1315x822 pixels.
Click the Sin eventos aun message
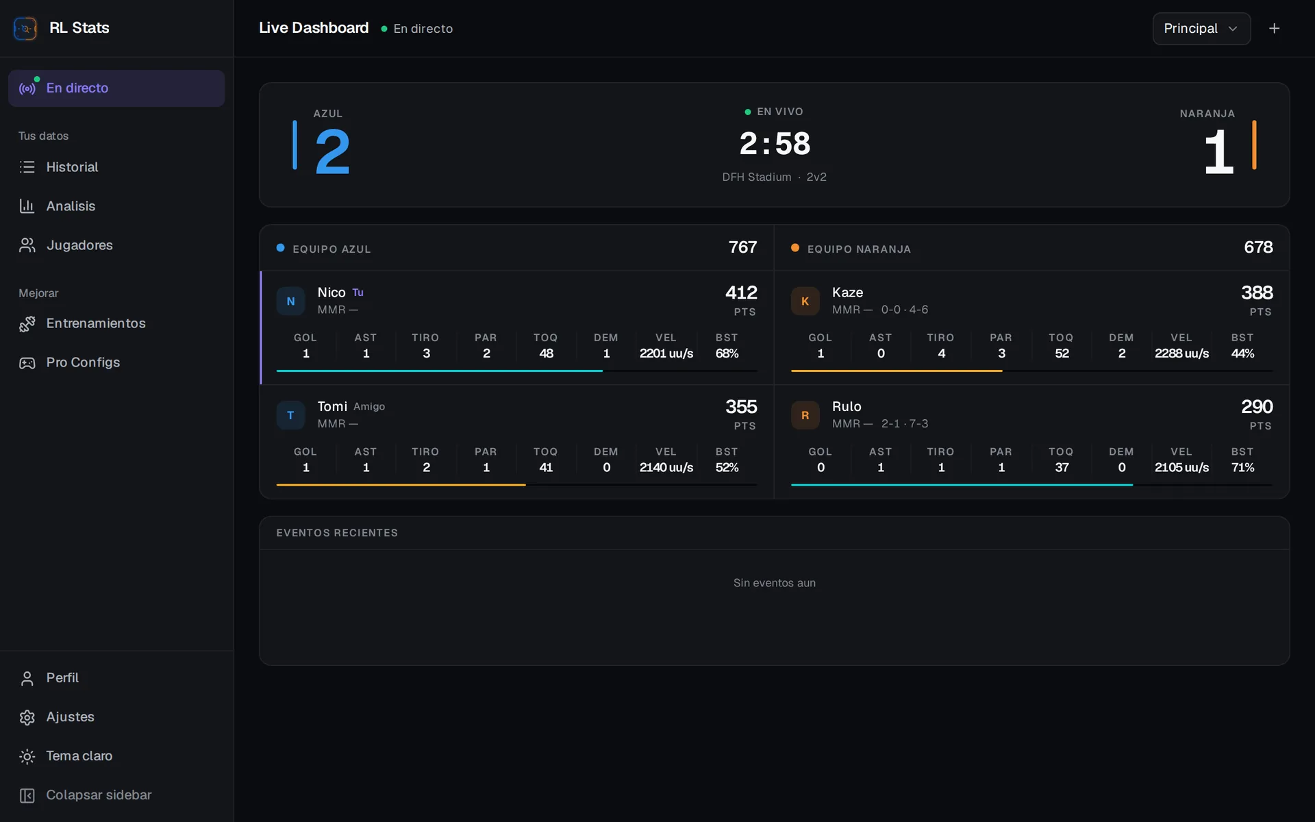point(775,583)
